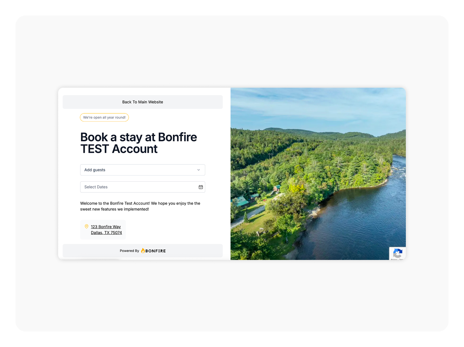
Task: Click the "We're open all year round!" badge
Action: click(x=104, y=117)
